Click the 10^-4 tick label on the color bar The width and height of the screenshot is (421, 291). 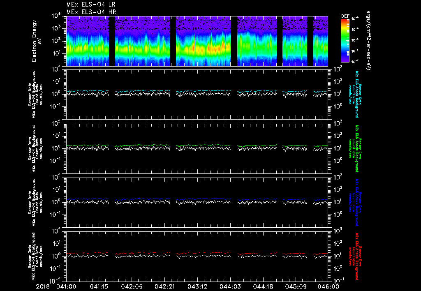point(355,29)
